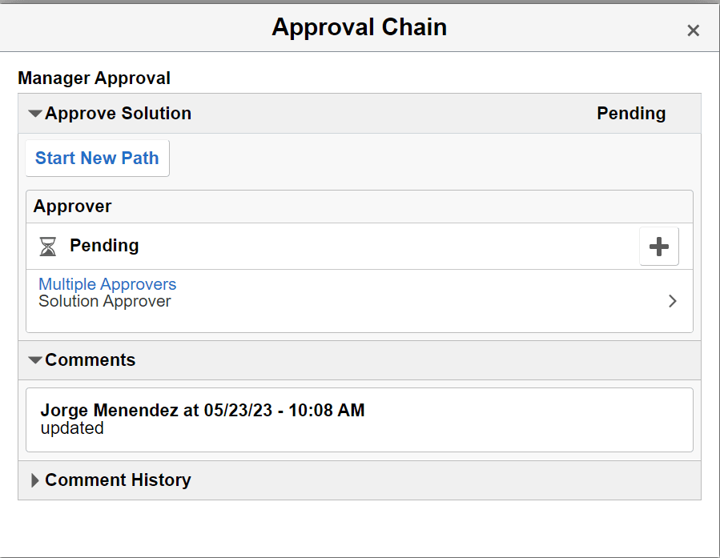Viewport: 720px width, 558px height.
Task: Click the Approver section header
Action: click(72, 206)
